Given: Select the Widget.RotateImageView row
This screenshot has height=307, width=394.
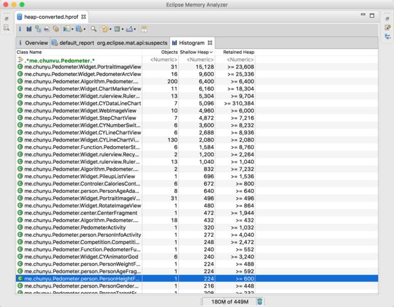Looking at the screenshot, I should [x=197, y=206].
